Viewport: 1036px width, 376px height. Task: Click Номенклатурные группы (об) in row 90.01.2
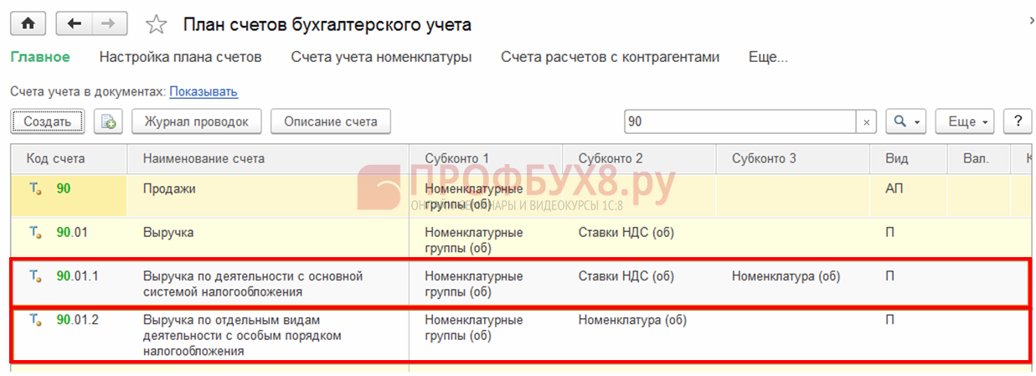[x=474, y=327]
